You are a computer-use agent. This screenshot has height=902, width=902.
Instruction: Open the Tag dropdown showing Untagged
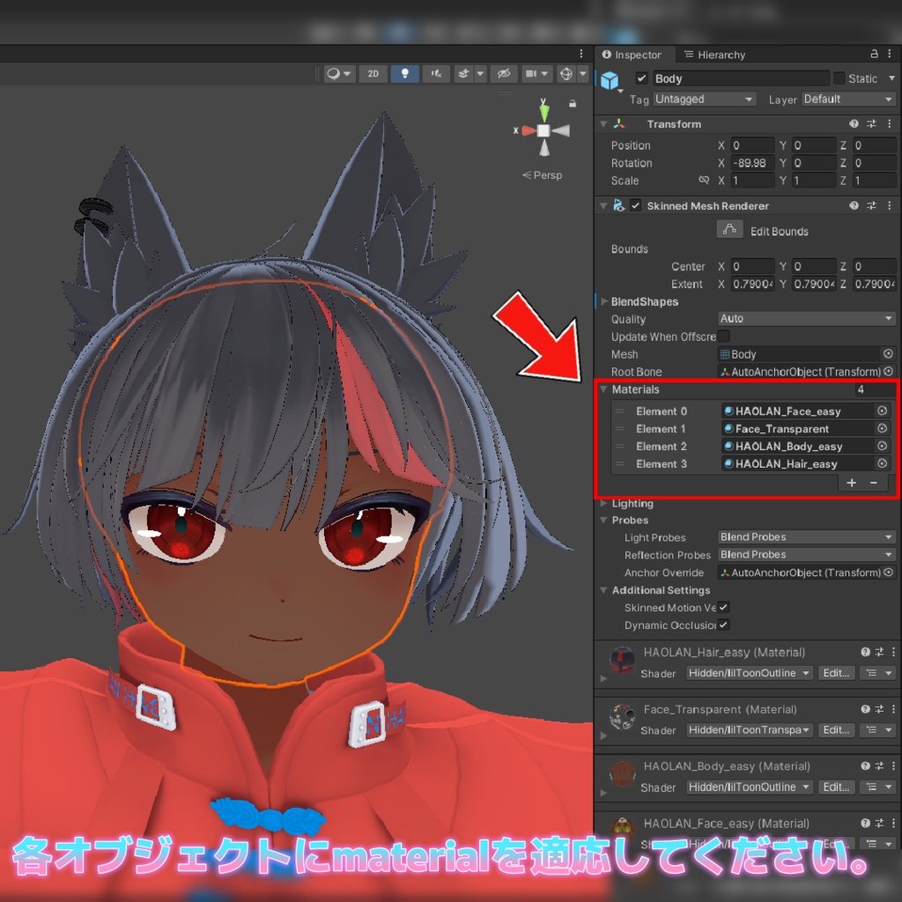704,99
